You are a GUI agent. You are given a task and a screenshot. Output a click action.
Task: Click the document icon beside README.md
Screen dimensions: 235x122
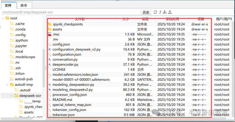(50, 100)
